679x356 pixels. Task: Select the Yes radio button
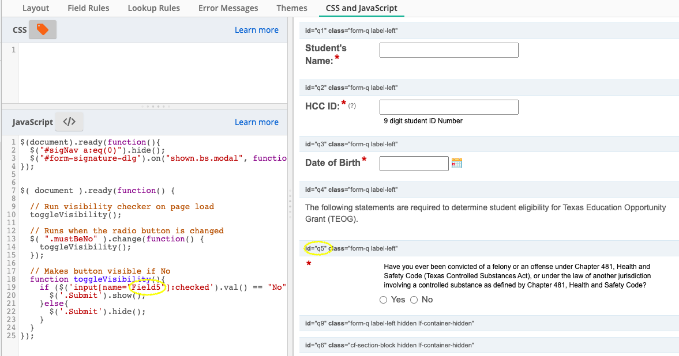[384, 300]
